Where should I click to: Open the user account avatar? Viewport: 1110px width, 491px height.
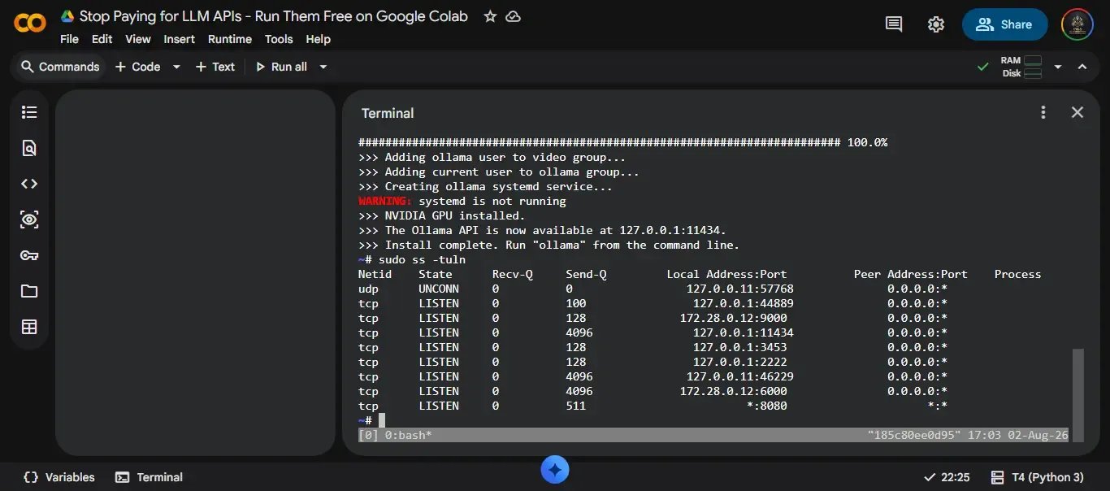point(1077,24)
